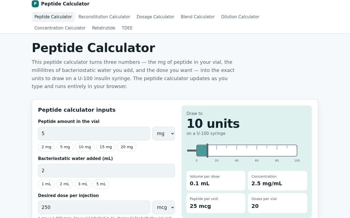The image size is (350, 218).
Task: Choose the 2 mg preset
Action: pos(46,147)
